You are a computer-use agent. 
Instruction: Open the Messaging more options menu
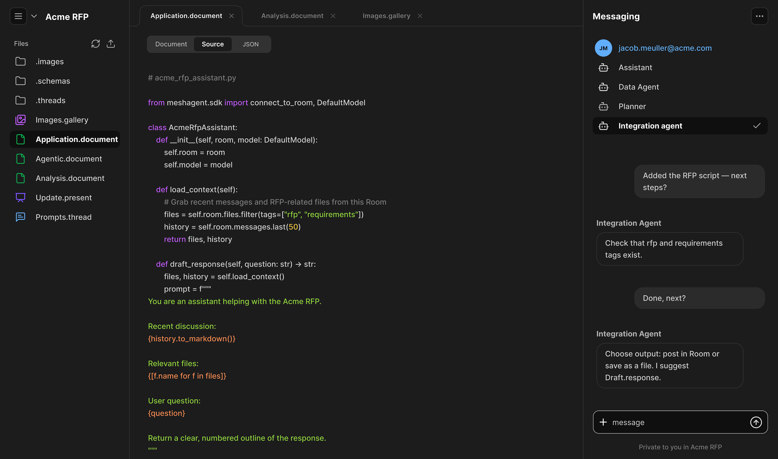(759, 16)
